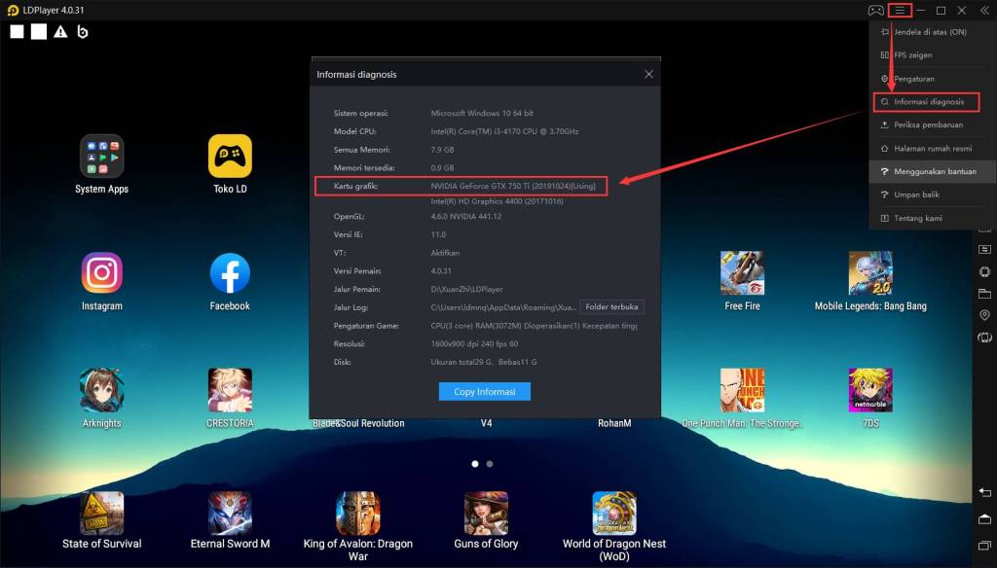Select first home screen page dot
Viewport: 997px width, 568px height.
point(475,464)
